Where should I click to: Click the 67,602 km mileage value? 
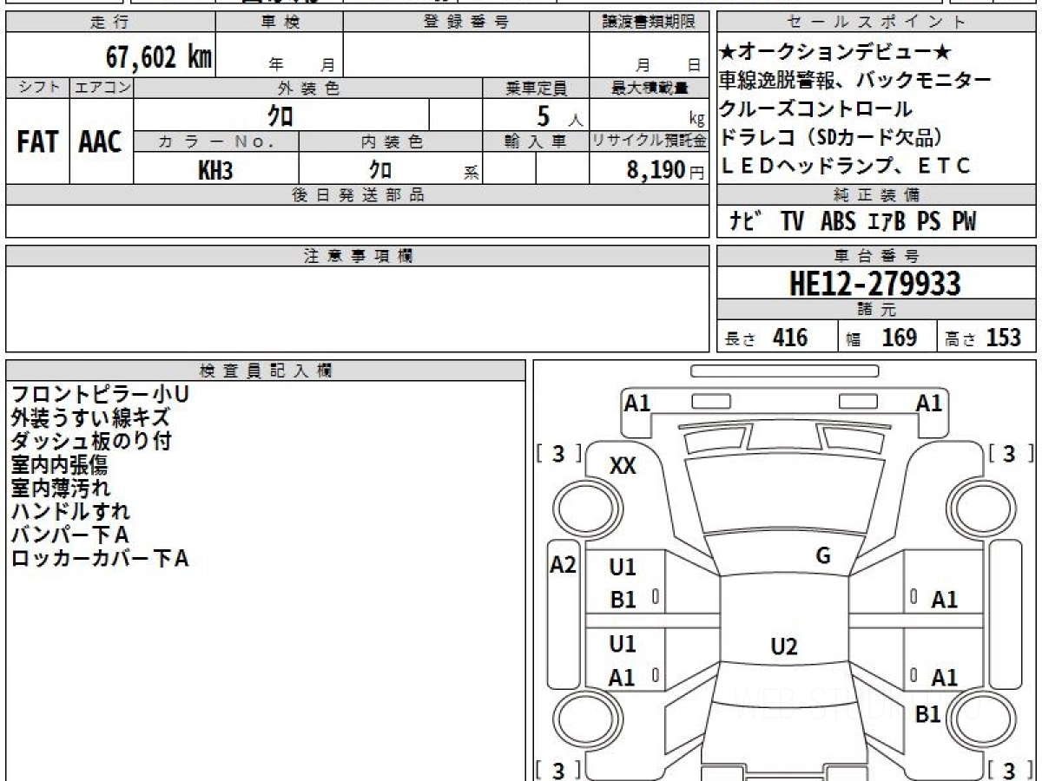click(158, 57)
